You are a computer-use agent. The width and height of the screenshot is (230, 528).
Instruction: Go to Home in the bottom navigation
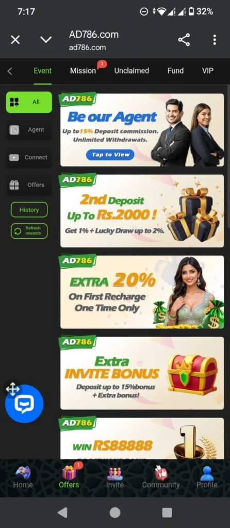23,477
